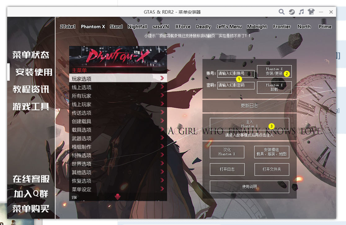Open the Steam icon in title bar
The image size is (346, 225).
click(292, 12)
